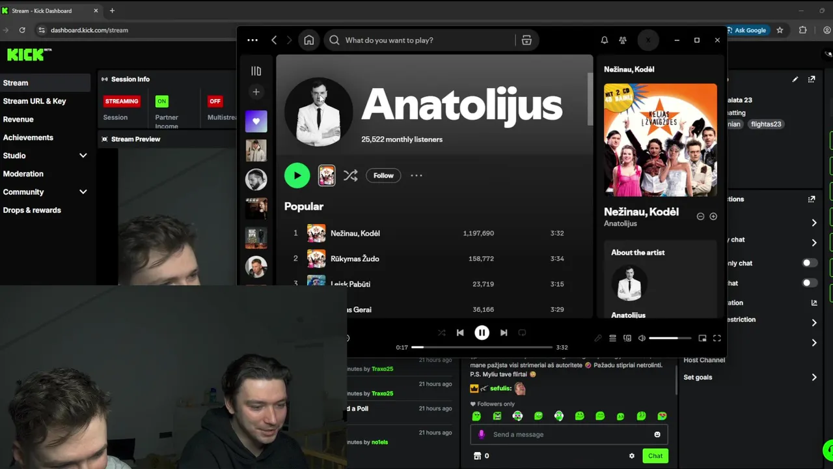The image size is (833, 469).
Task: Enable shuffle next to the Follow button
Action: coord(351,175)
